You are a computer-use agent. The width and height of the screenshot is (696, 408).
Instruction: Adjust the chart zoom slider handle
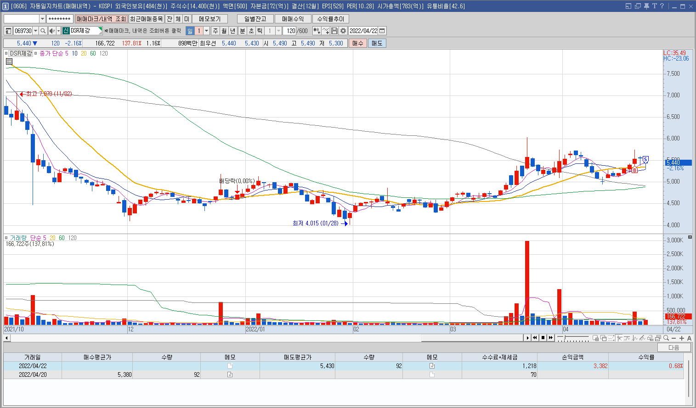click(566, 338)
